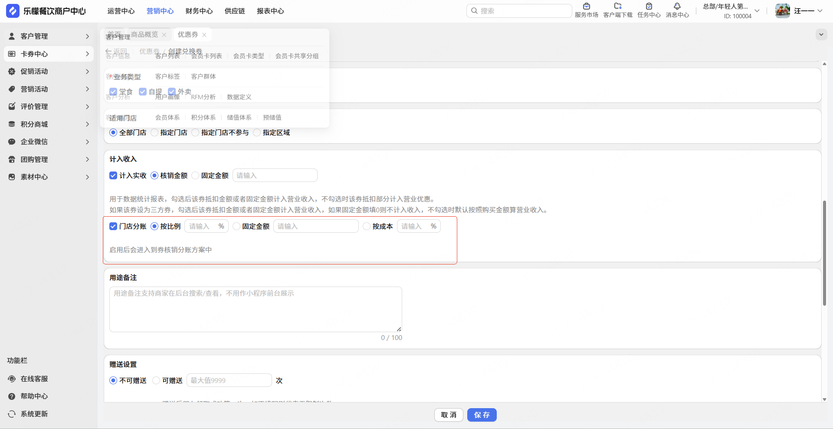Click the magnifier icon in the search box
The width and height of the screenshot is (833, 429).
pos(474,11)
